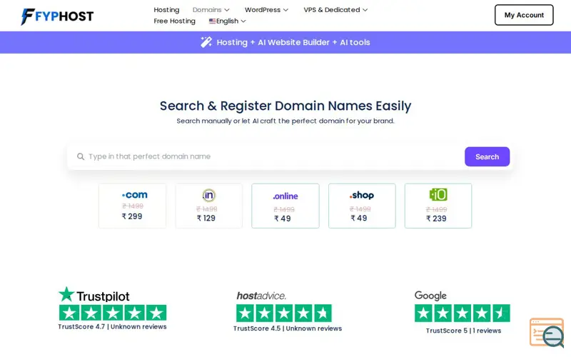Expand the WordPress dropdown menu
Image resolution: width=571 pixels, height=357 pixels.
[x=266, y=10]
